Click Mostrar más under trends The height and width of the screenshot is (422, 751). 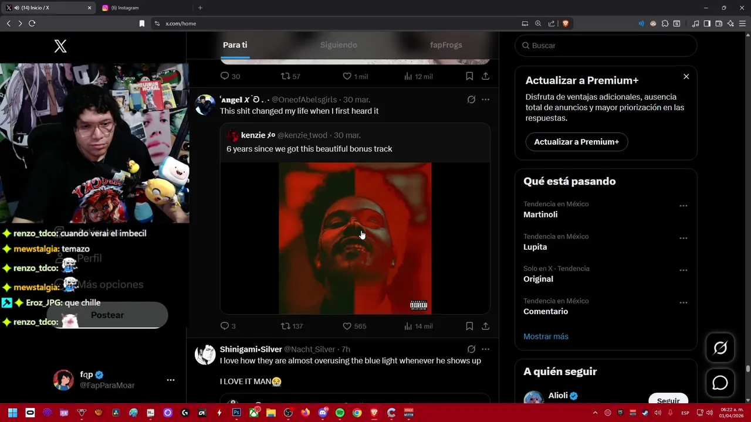(546, 336)
